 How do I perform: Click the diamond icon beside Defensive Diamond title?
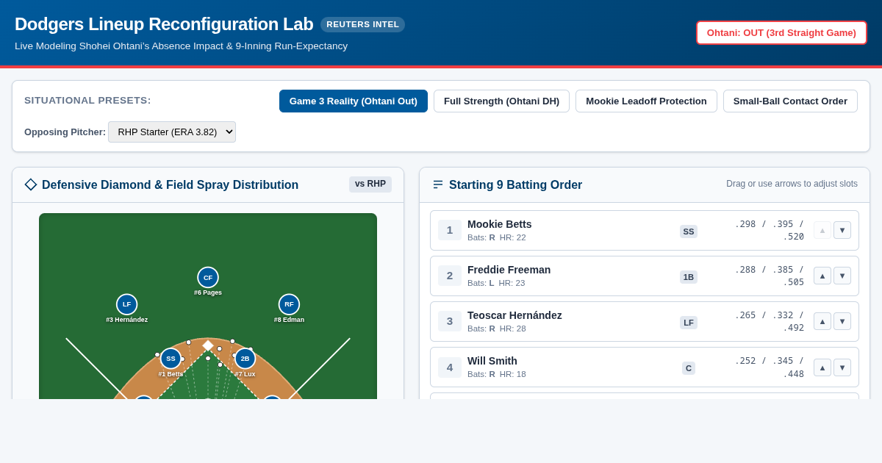pos(31,184)
